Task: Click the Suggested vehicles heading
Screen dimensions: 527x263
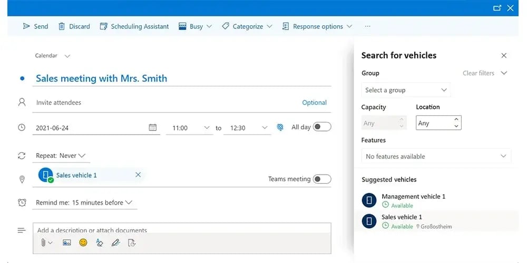Action: (x=389, y=179)
